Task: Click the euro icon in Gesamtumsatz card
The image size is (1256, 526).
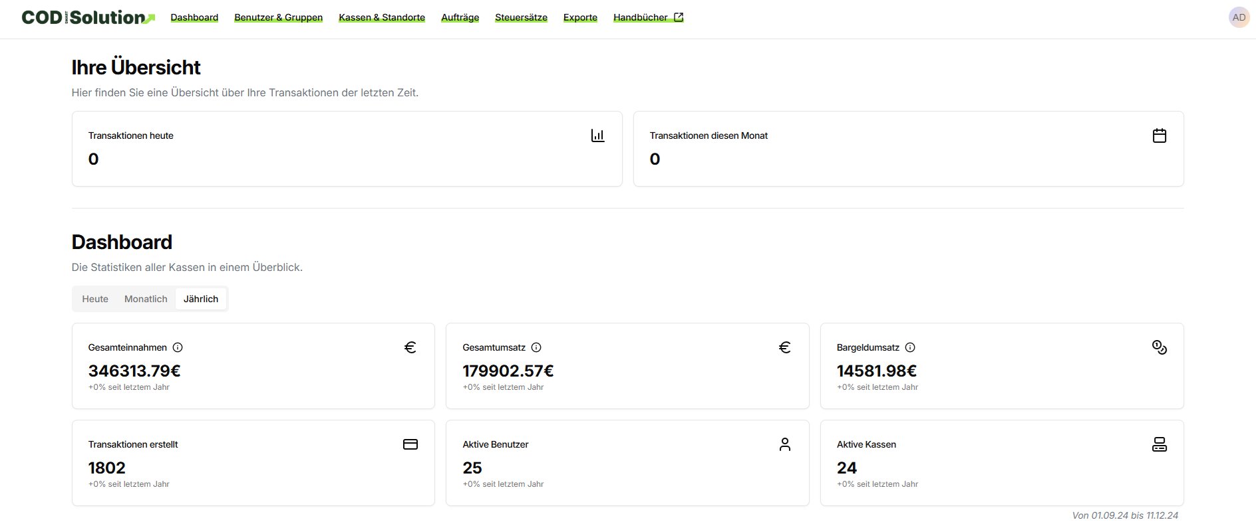Action: 784,347
